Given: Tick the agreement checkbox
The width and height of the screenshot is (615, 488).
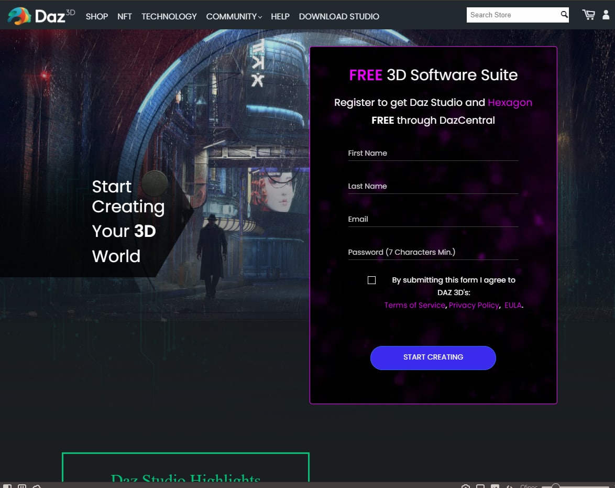Looking at the screenshot, I should tap(371, 280).
